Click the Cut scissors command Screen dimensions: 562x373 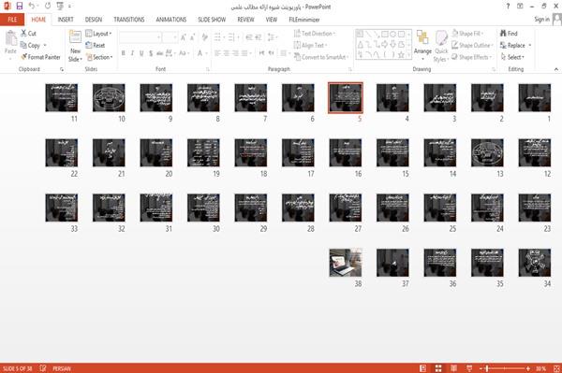[28, 34]
